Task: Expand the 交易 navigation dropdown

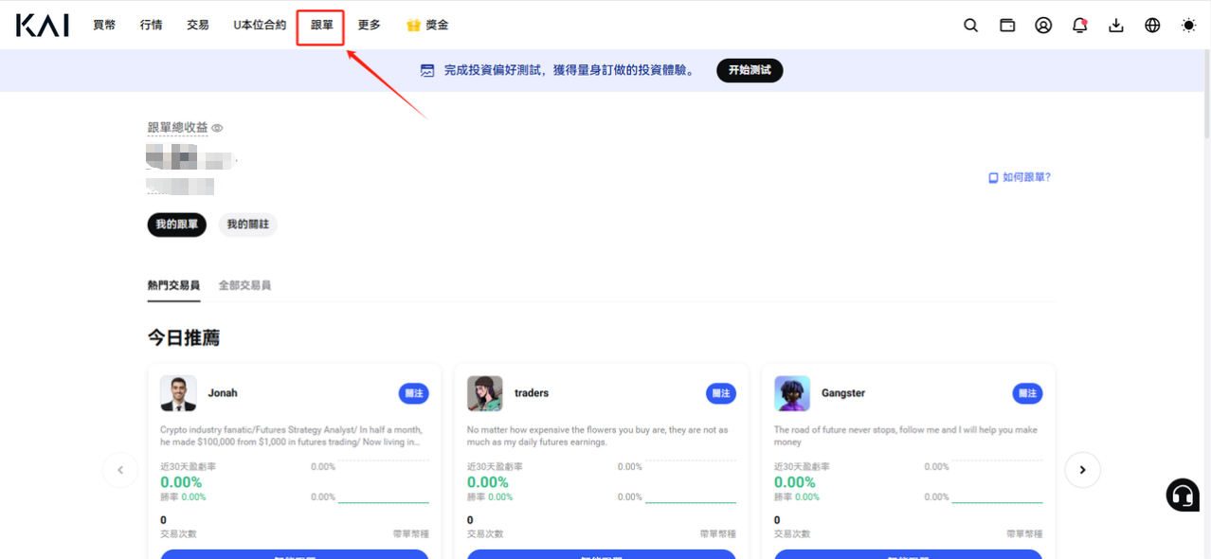Action: tap(198, 26)
